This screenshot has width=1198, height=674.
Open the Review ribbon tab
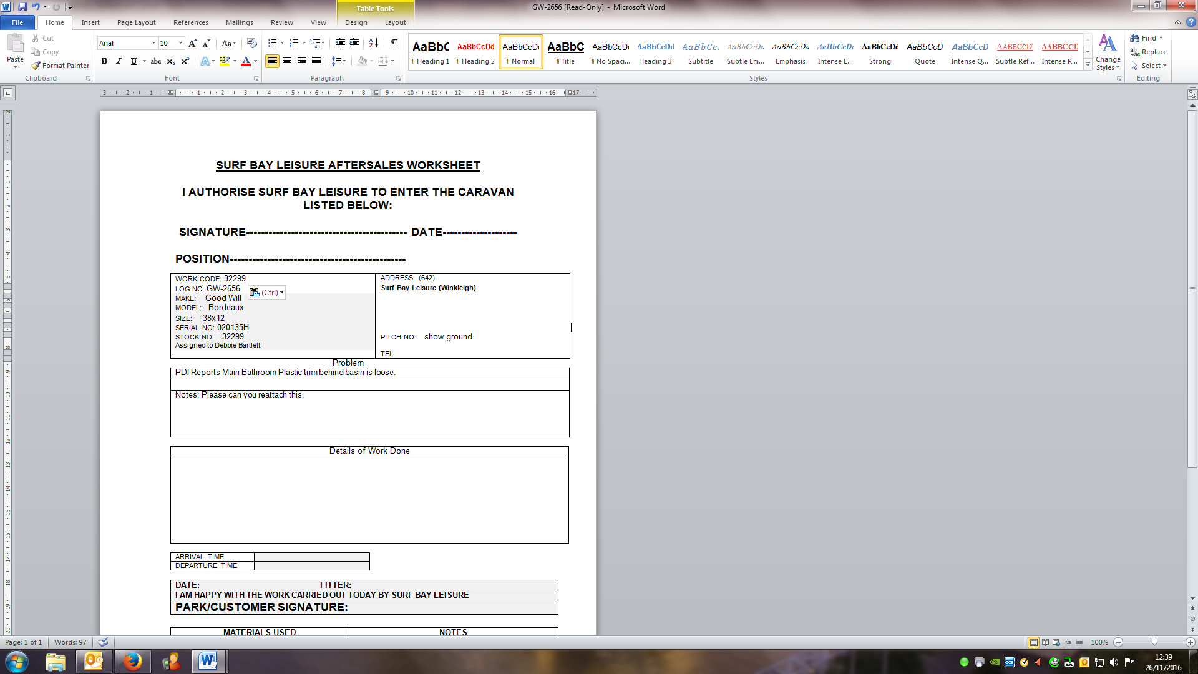click(281, 22)
